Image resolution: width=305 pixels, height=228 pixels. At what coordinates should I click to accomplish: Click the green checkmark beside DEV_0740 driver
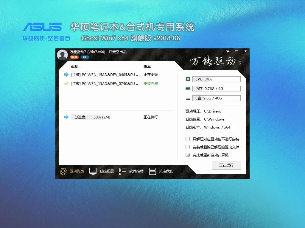click(x=66, y=83)
